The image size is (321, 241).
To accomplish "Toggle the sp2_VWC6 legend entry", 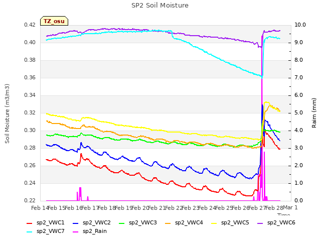I will point(276,223).
